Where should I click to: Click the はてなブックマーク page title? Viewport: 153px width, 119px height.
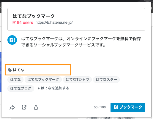coord(34,16)
